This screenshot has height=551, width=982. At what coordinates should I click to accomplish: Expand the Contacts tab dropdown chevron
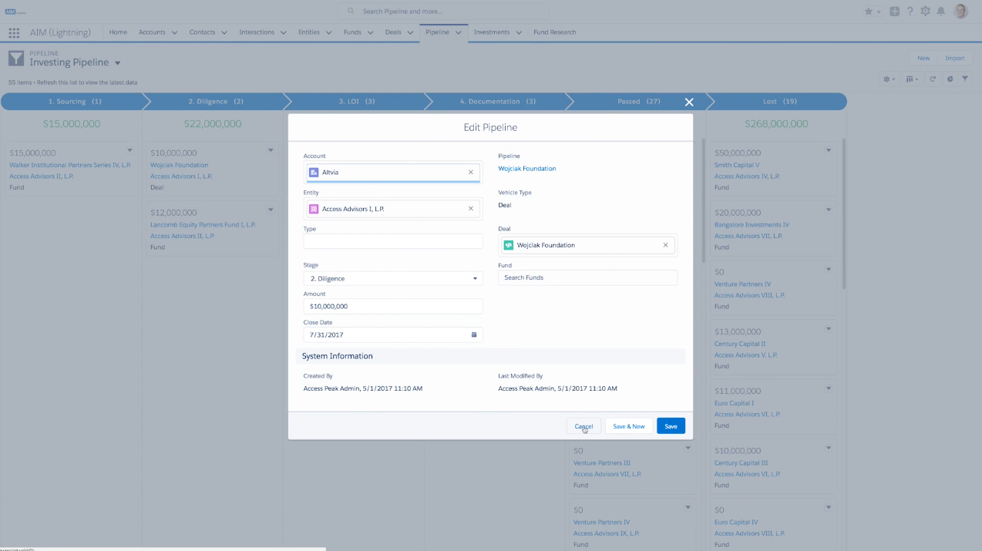click(x=224, y=32)
